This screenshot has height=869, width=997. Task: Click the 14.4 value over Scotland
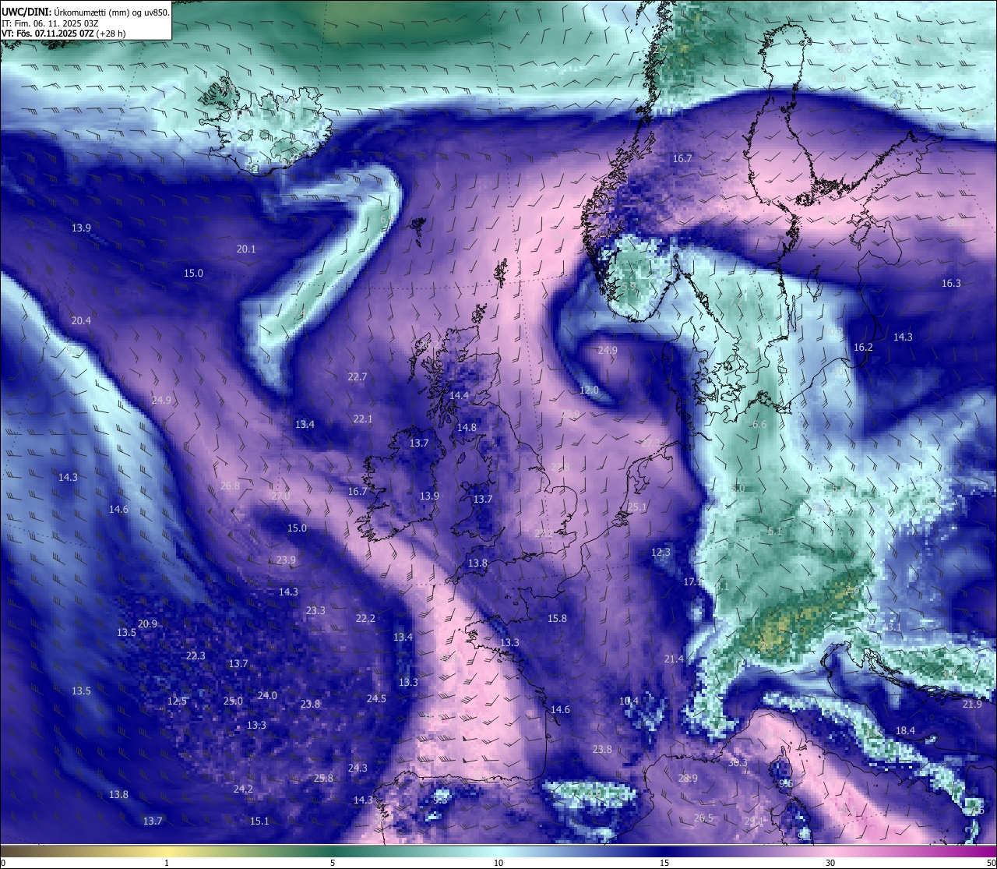point(459,396)
